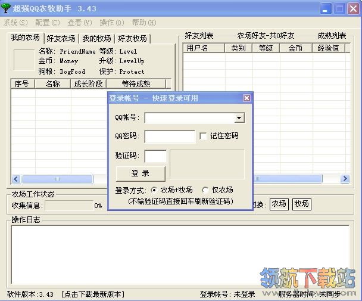Click the green tree application icon
This screenshot has width=362, height=301.
tap(6, 8)
